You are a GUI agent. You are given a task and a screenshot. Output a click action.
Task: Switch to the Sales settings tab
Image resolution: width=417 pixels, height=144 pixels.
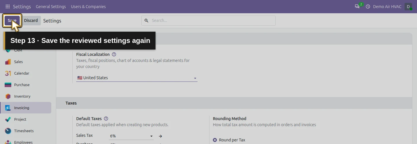click(x=26, y=62)
